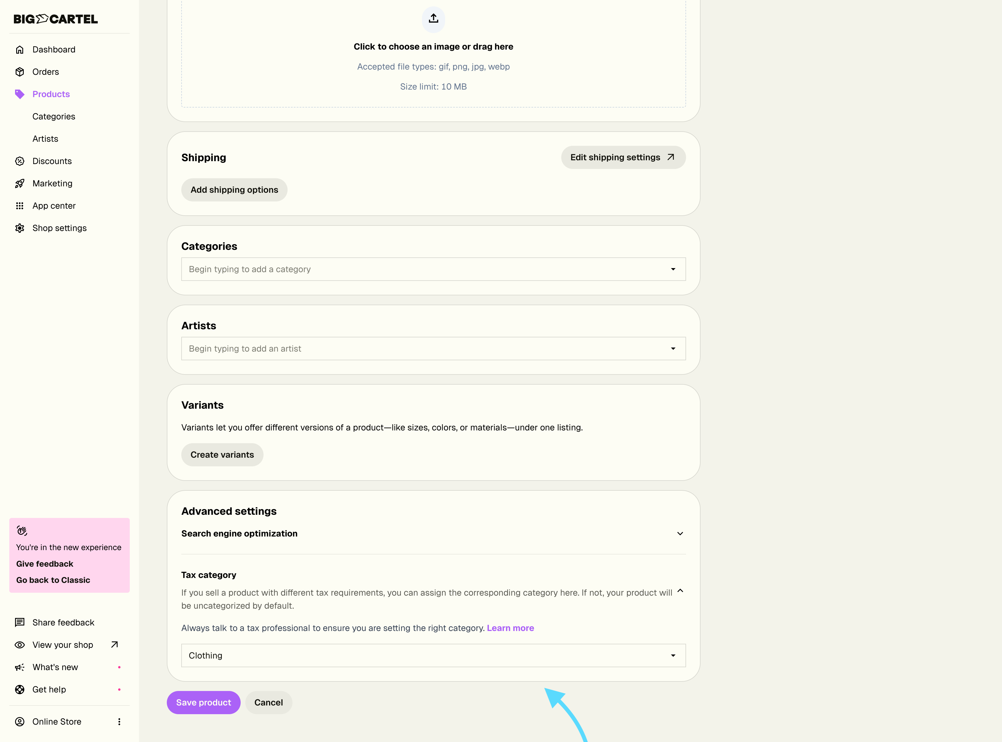
Task: Click the View your shop eye icon
Action: coord(20,645)
